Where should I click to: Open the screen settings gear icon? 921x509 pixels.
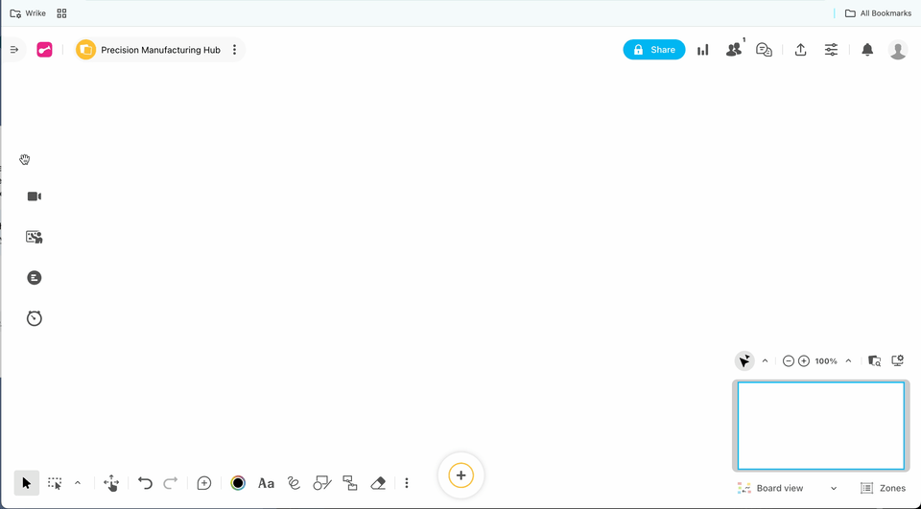coord(898,360)
